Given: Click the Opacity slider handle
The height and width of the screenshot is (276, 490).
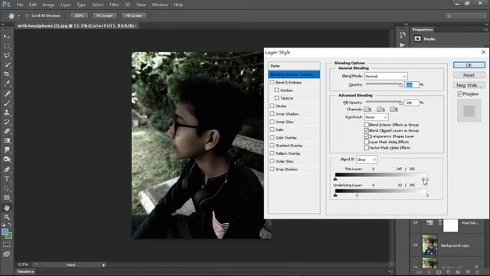Looking at the screenshot, I should click(x=401, y=85).
